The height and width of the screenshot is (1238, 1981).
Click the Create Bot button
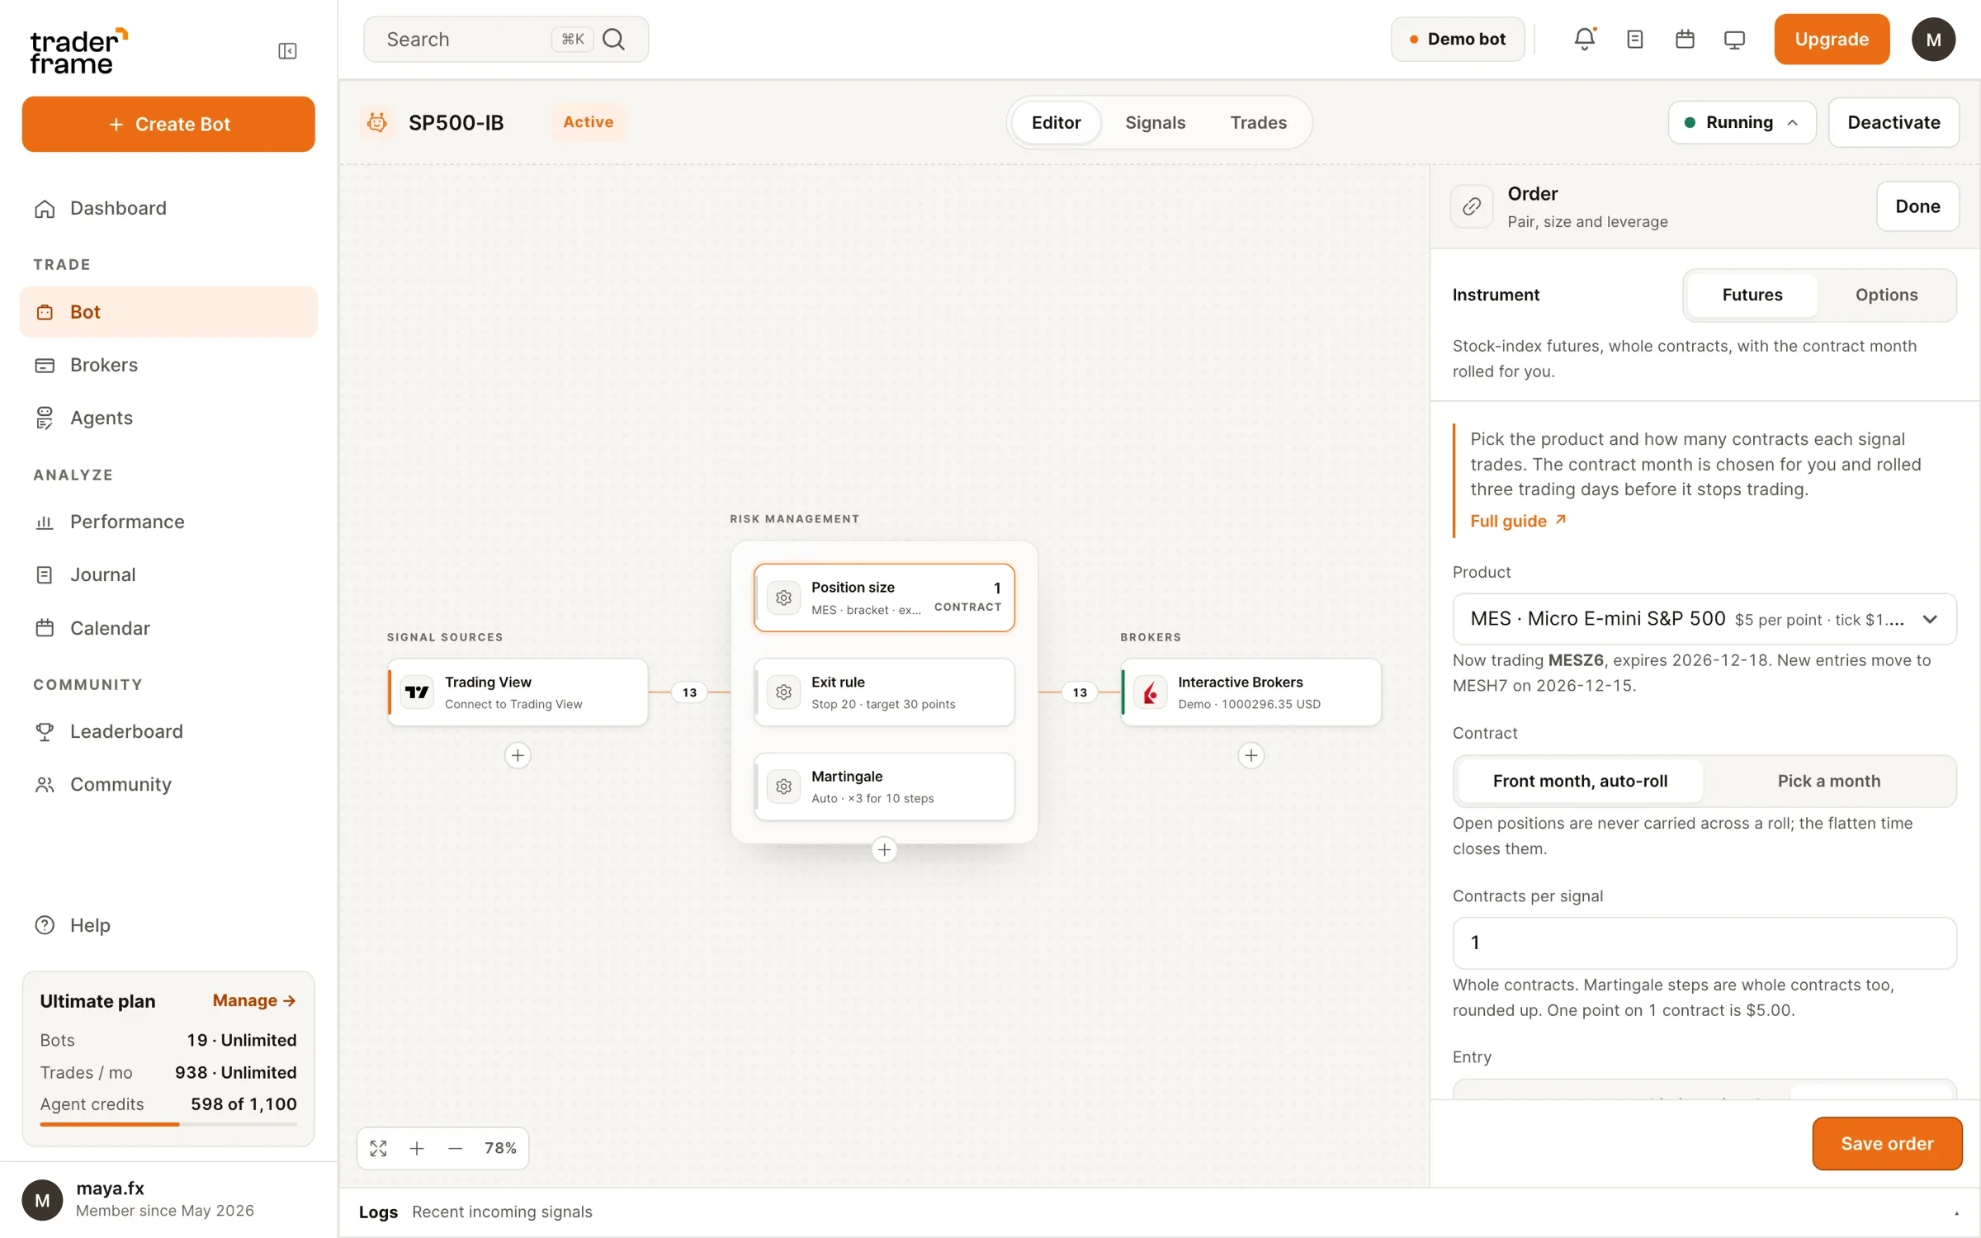point(168,124)
